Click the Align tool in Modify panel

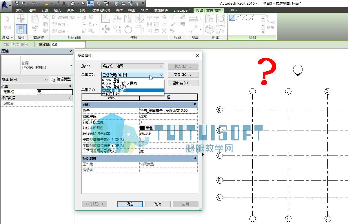[x=105, y=19]
